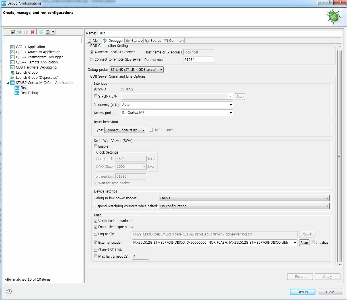
Task: Open Suspend watchdog counters dropdown
Action: [x=244, y=206]
